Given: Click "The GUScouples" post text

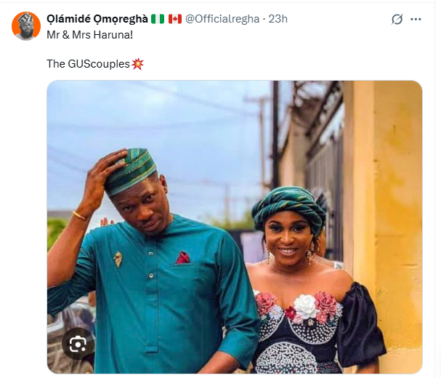Looking at the screenshot, I should tap(88, 64).
